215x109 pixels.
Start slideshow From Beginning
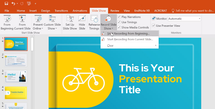pos(7,22)
